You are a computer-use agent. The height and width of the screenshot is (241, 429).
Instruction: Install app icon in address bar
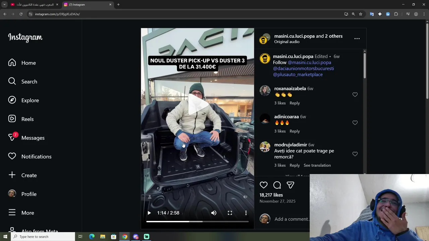(346, 14)
